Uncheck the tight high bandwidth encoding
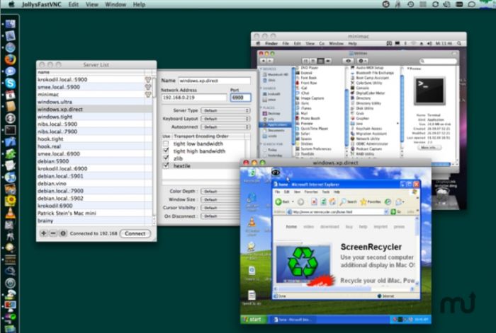The image size is (496, 333). [166, 151]
